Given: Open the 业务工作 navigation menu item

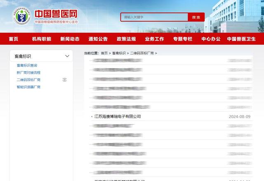Looking at the screenshot, I should 154,39.
